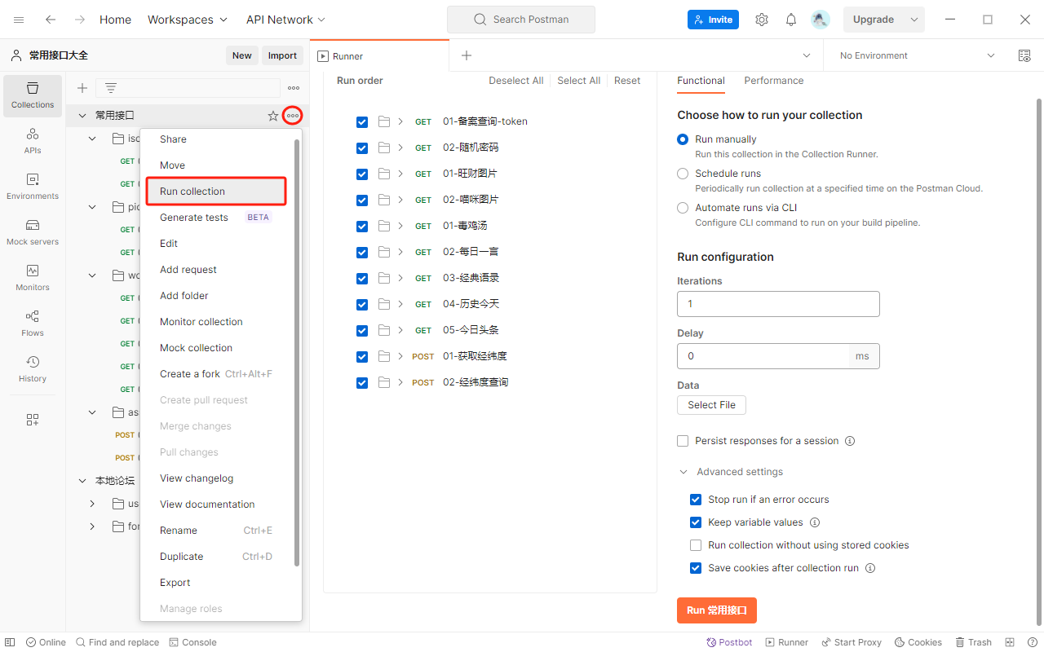The width and height of the screenshot is (1044, 652).
Task: Collapse the 常用接口 collection
Action: click(x=82, y=116)
